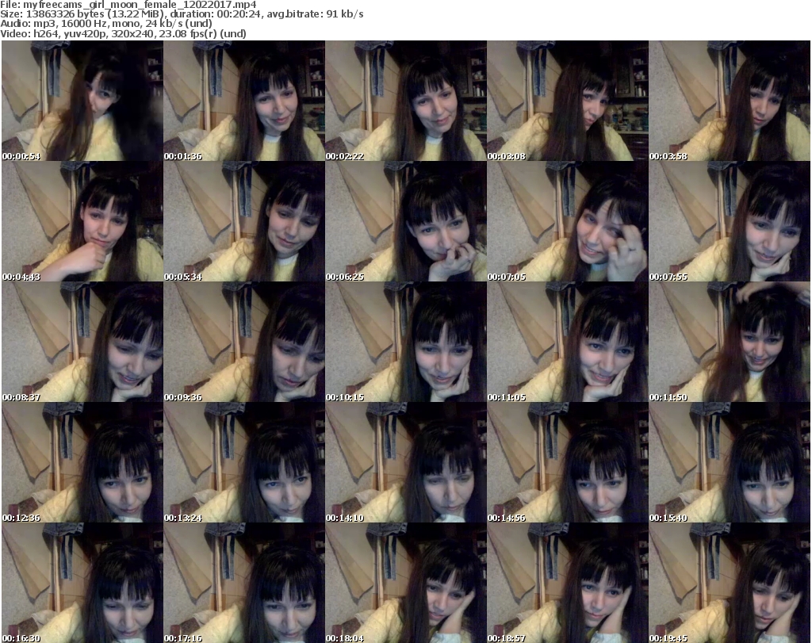This screenshot has height=643, width=812.
Task: Select thumbnail frame at 00:17:16
Action: coord(244,583)
